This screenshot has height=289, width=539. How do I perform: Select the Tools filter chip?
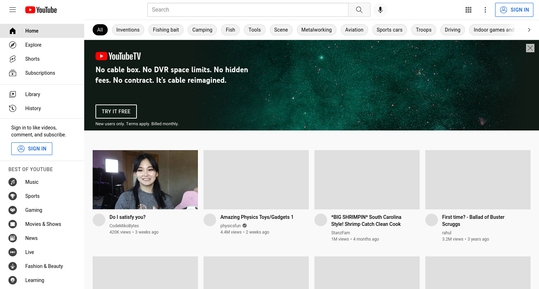(255, 30)
